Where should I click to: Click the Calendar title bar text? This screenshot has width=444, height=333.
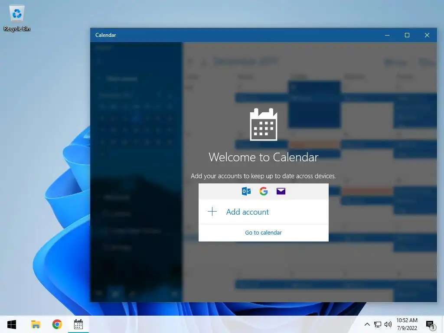click(106, 35)
